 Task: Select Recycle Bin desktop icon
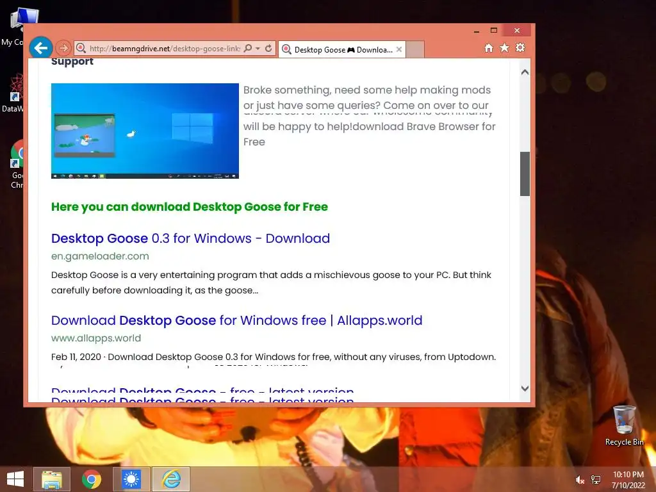click(x=624, y=425)
